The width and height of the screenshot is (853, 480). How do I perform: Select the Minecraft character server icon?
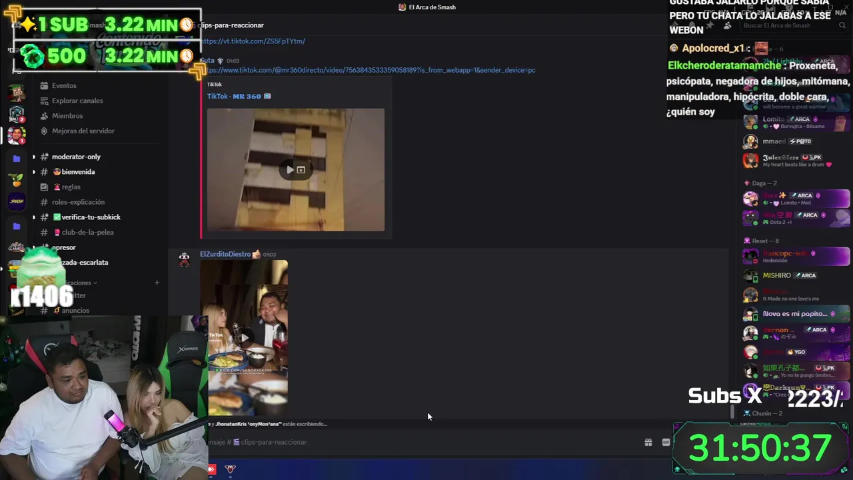point(17,91)
